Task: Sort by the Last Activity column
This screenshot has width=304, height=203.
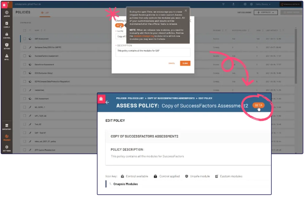Action: (273, 30)
